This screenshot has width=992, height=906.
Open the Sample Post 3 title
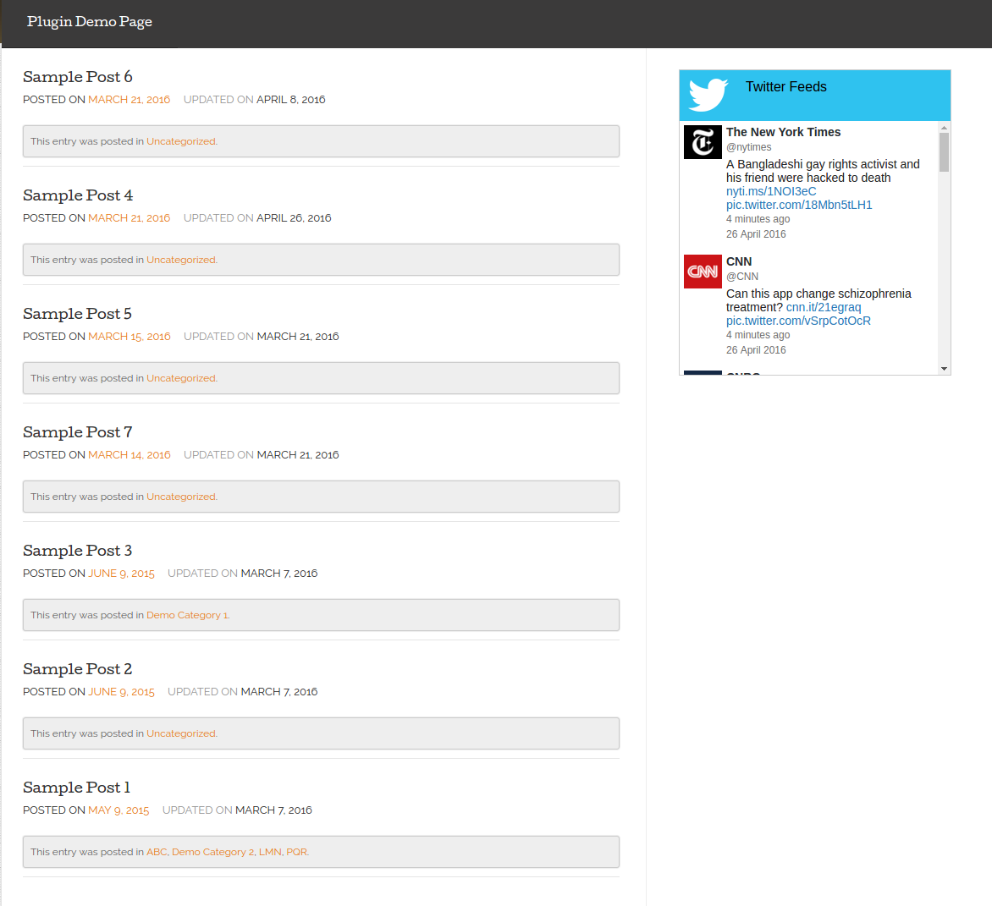77,551
